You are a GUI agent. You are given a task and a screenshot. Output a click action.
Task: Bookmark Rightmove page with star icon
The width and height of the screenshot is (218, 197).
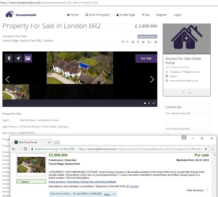click(206, 149)
